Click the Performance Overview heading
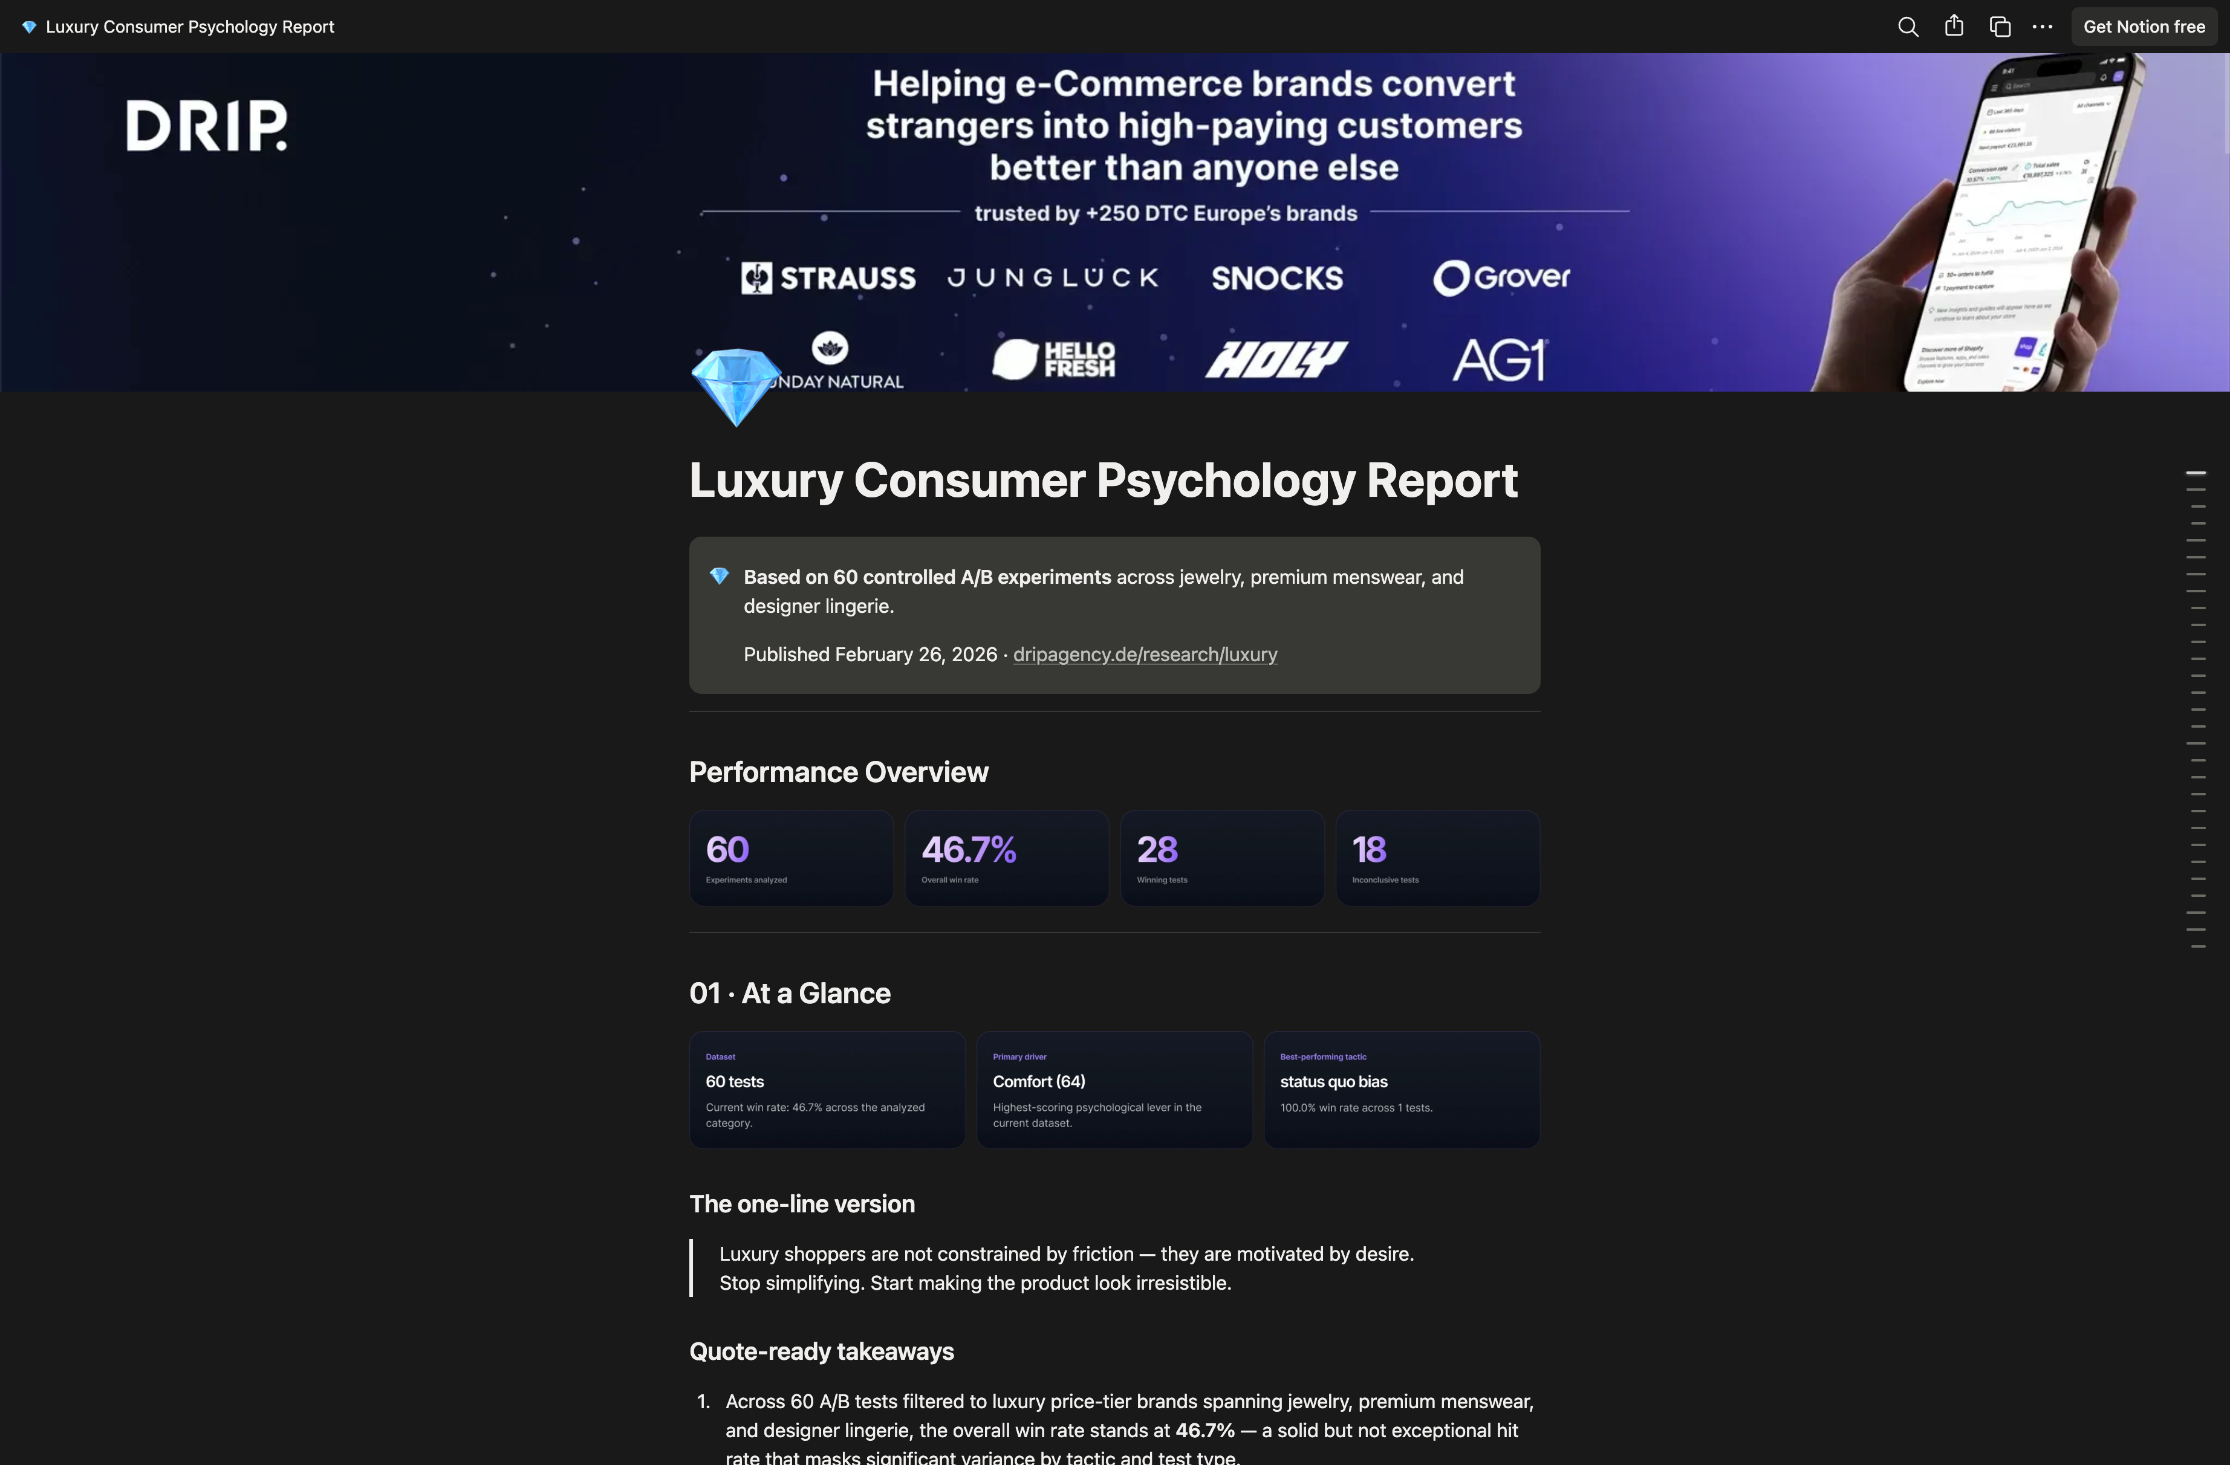The image size is (2230, 1465). 839,772
